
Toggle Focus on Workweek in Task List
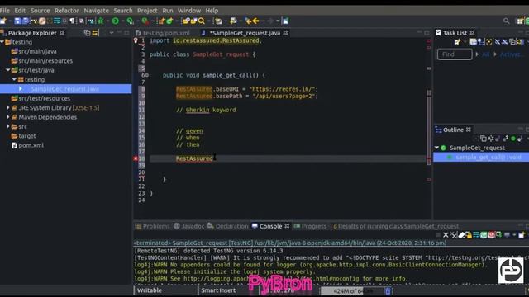[488, 42]
